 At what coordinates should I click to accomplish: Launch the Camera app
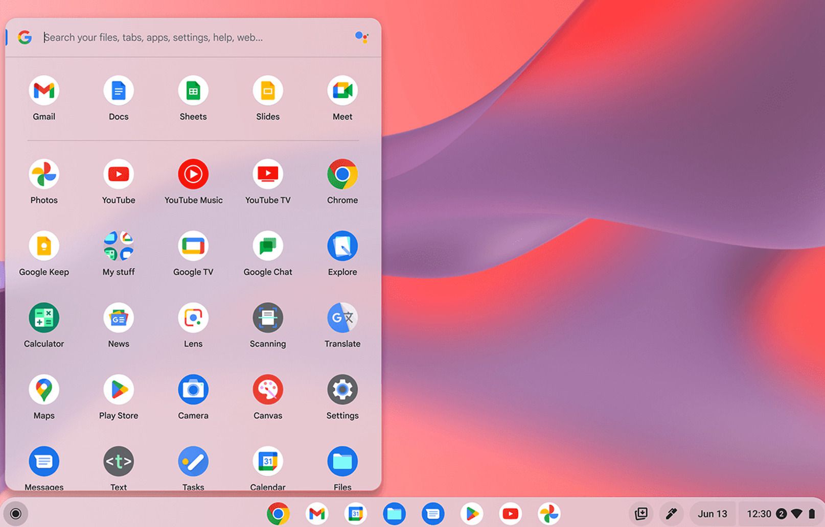point(193,390)
